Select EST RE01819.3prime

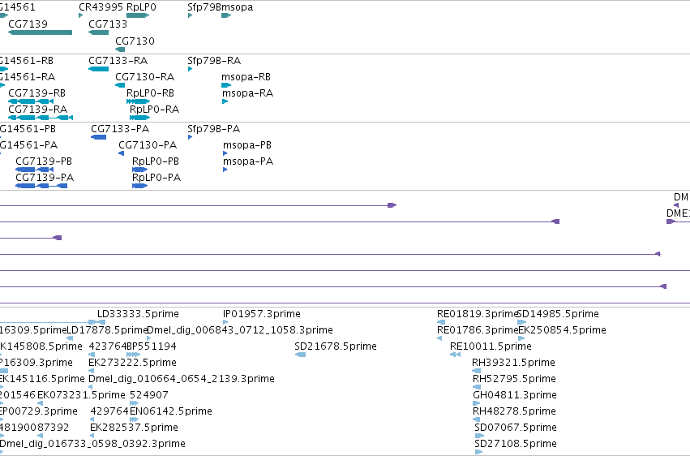[441, 322]
